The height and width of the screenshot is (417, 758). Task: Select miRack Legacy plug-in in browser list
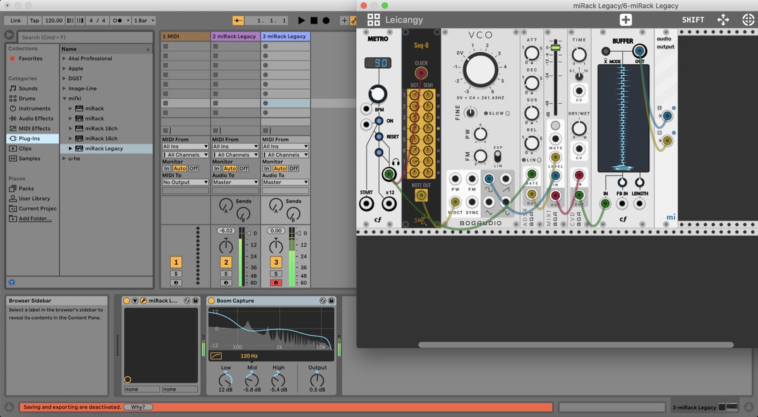(x=106, y=148)
